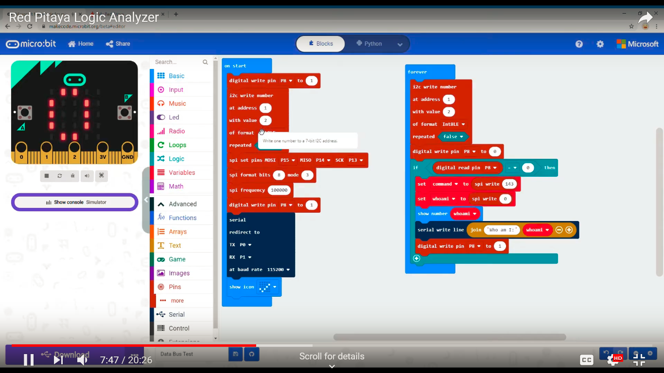Open the 'repeated false' dropdown

click(x=453, y=137)
